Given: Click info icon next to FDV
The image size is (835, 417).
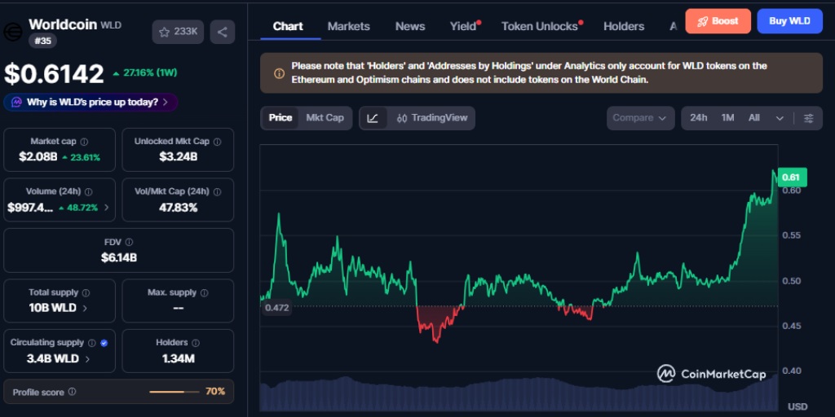Looking at the screenshot, I should click(129, 242).
